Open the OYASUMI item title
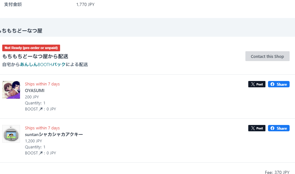Viewport: 295px width, 174px height. click(x=35, y=90)
